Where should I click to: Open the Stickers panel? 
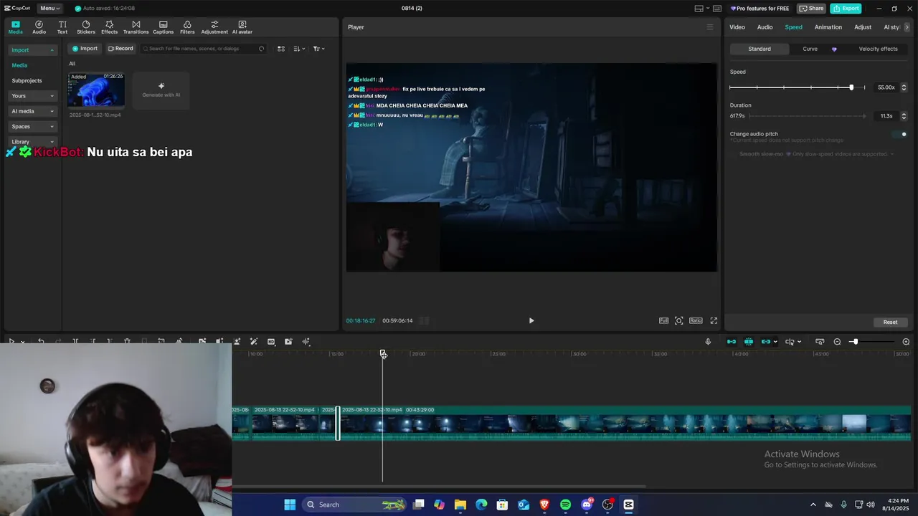point(86,27)
